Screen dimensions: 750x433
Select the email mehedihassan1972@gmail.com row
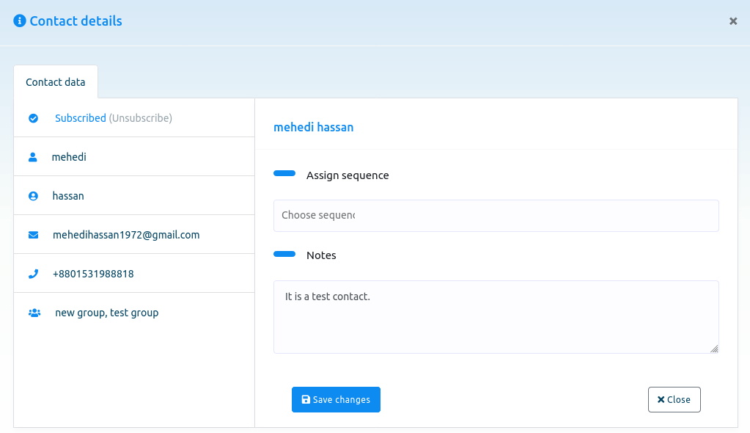click(x=126, y=236)
